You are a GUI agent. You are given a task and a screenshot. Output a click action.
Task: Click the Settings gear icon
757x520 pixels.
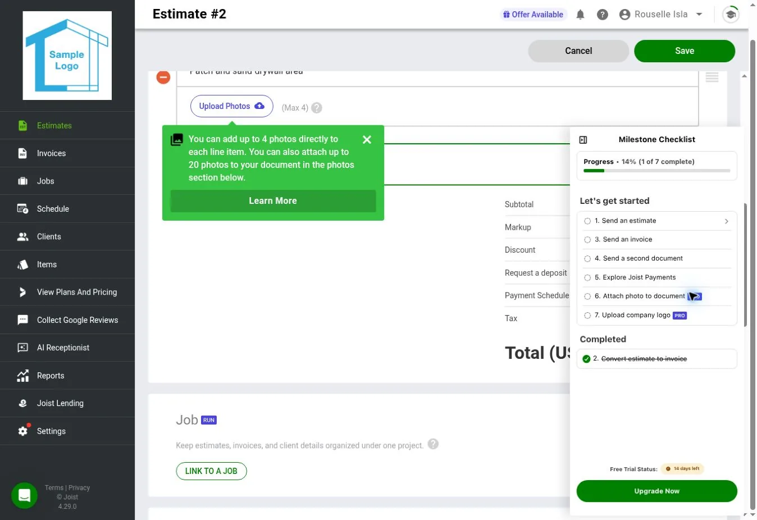point(22,431)
